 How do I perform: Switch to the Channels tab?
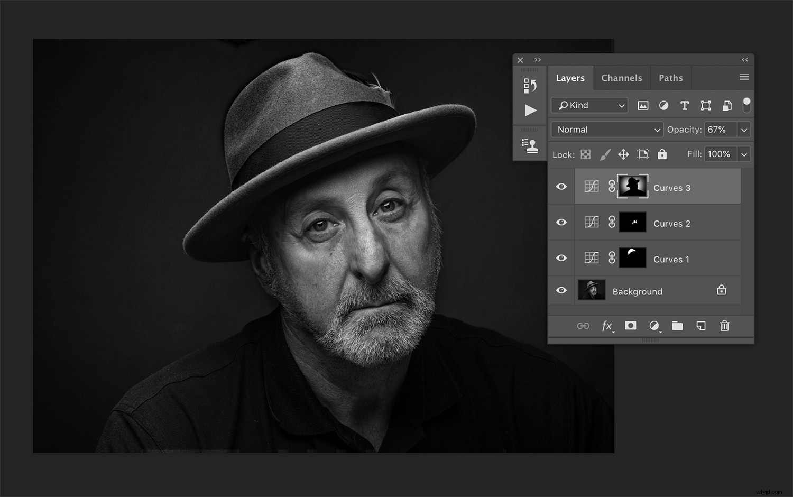(x=622, y=77)
